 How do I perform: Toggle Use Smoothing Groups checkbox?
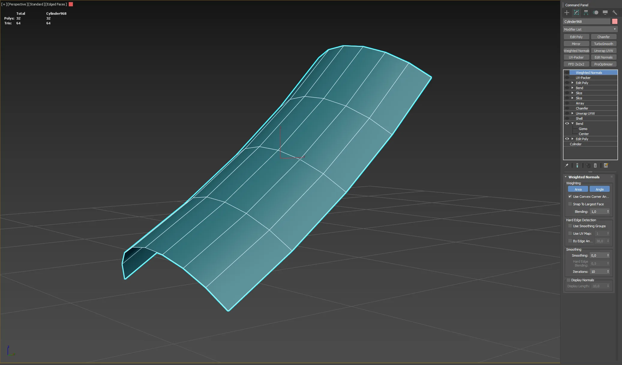[x=570, y=226]
